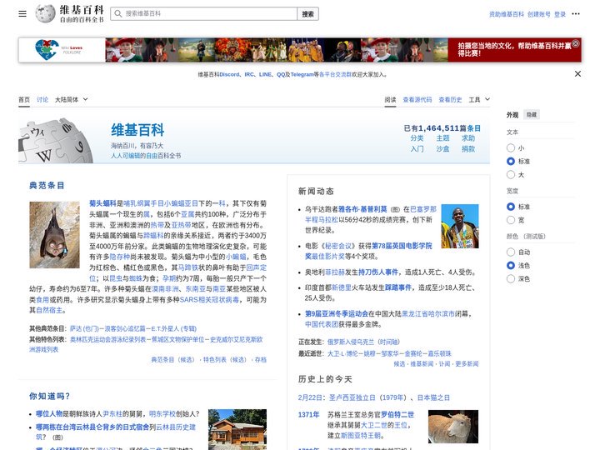This screenshot has width=600, height=450.
Task: Open the 各平台交流群 link in notice
Action: (335, 74)
